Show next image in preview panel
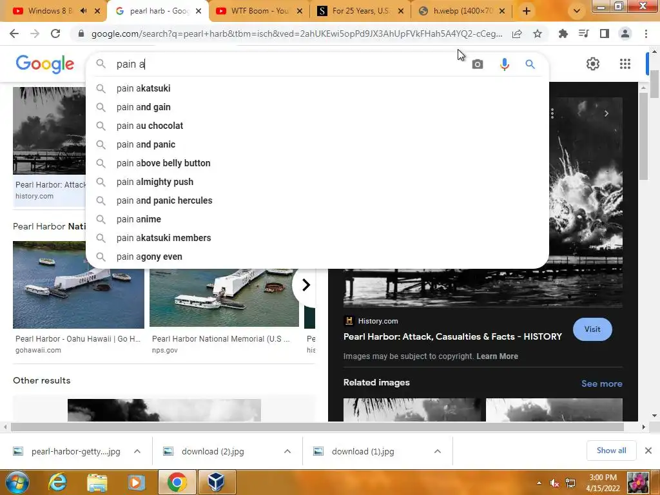The image size is (660, 495). 607,113
